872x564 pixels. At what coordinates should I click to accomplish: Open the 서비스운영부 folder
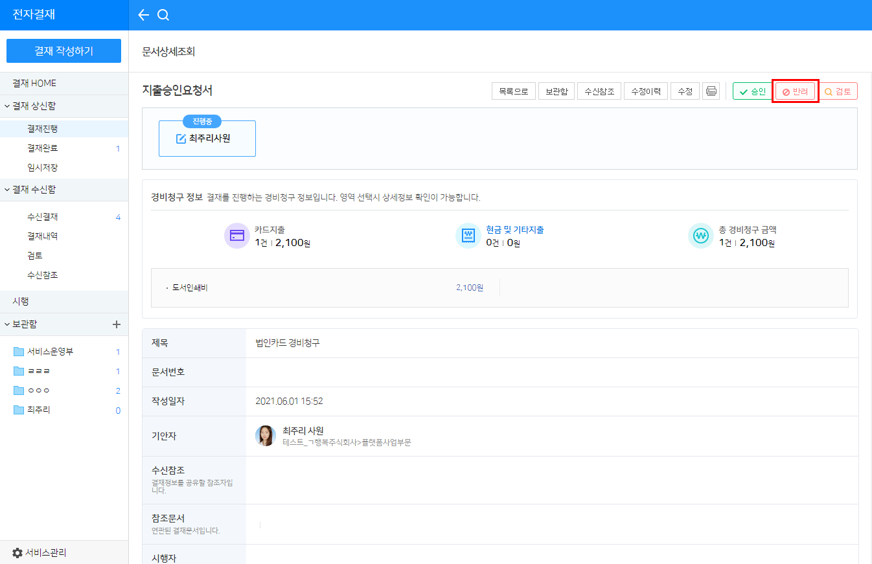[50, 352]
